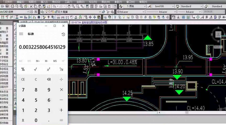Toggle the layer on/off lightbulb for P-配景
226x125 pixels.
[x=46, y=12]
